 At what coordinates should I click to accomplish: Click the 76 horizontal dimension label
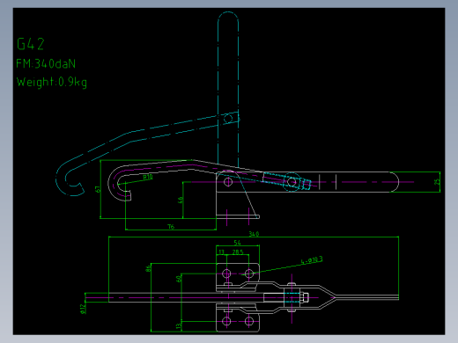coord(171,226)
